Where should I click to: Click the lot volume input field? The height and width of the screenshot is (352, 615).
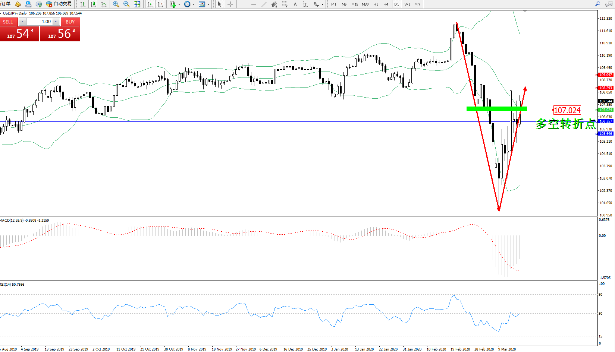click(39, 22)
